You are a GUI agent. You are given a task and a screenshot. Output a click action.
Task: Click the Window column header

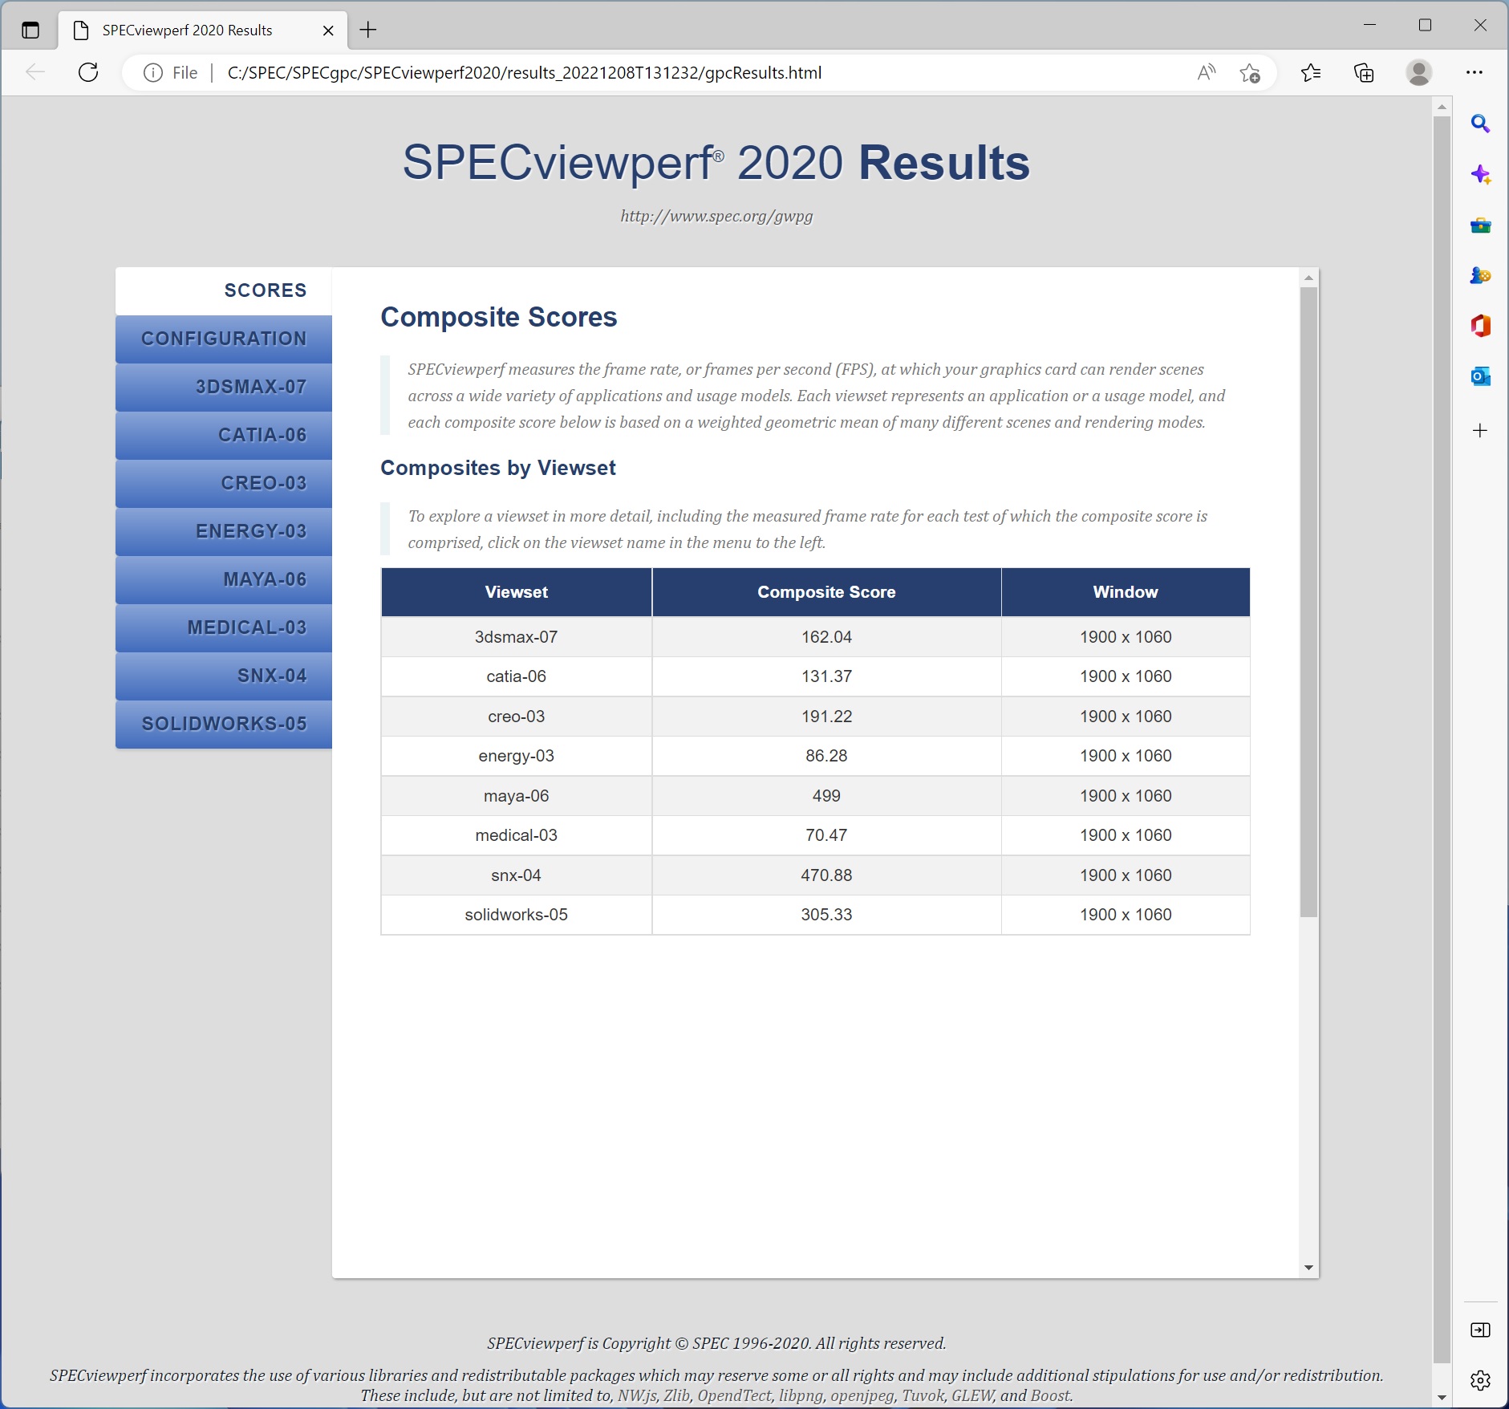(x=1126, y=592)
